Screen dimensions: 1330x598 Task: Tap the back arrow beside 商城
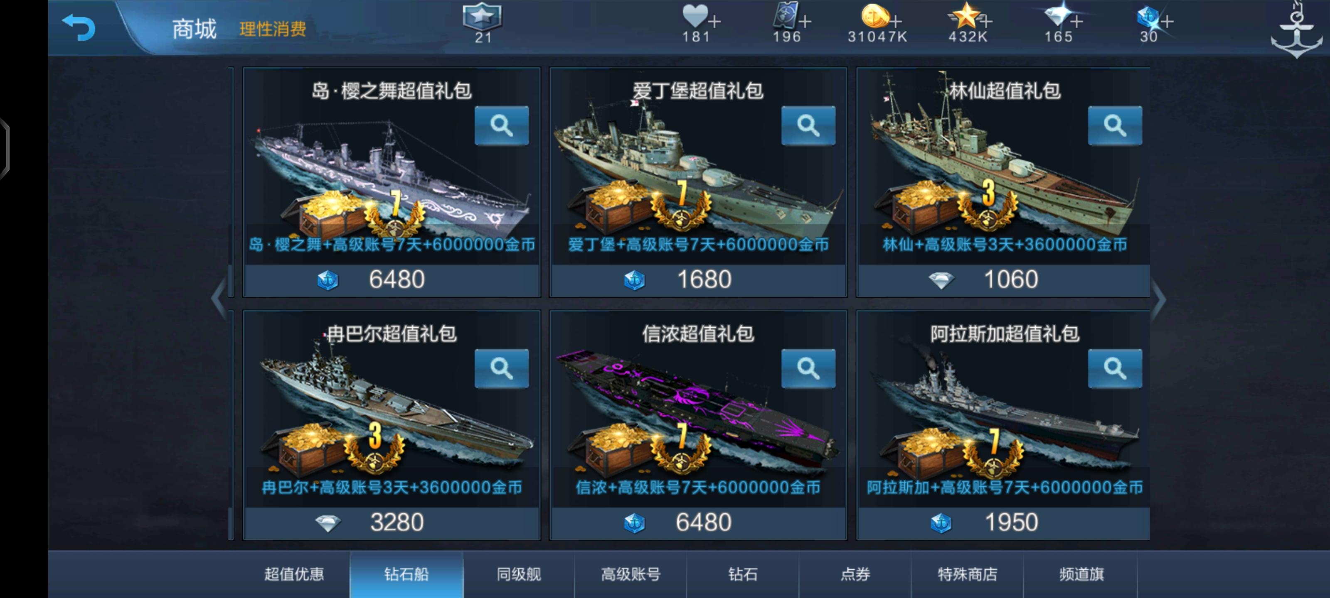(x=79, y=27)
